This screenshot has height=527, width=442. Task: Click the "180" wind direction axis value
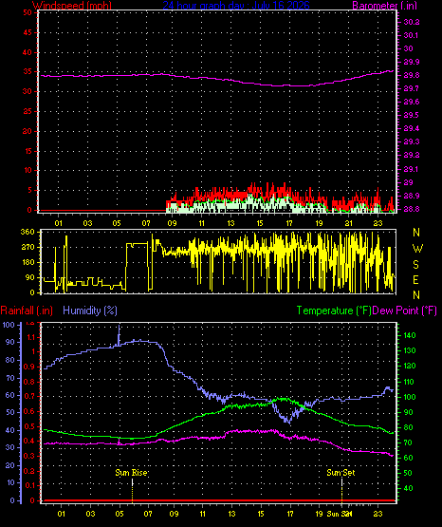28,262
